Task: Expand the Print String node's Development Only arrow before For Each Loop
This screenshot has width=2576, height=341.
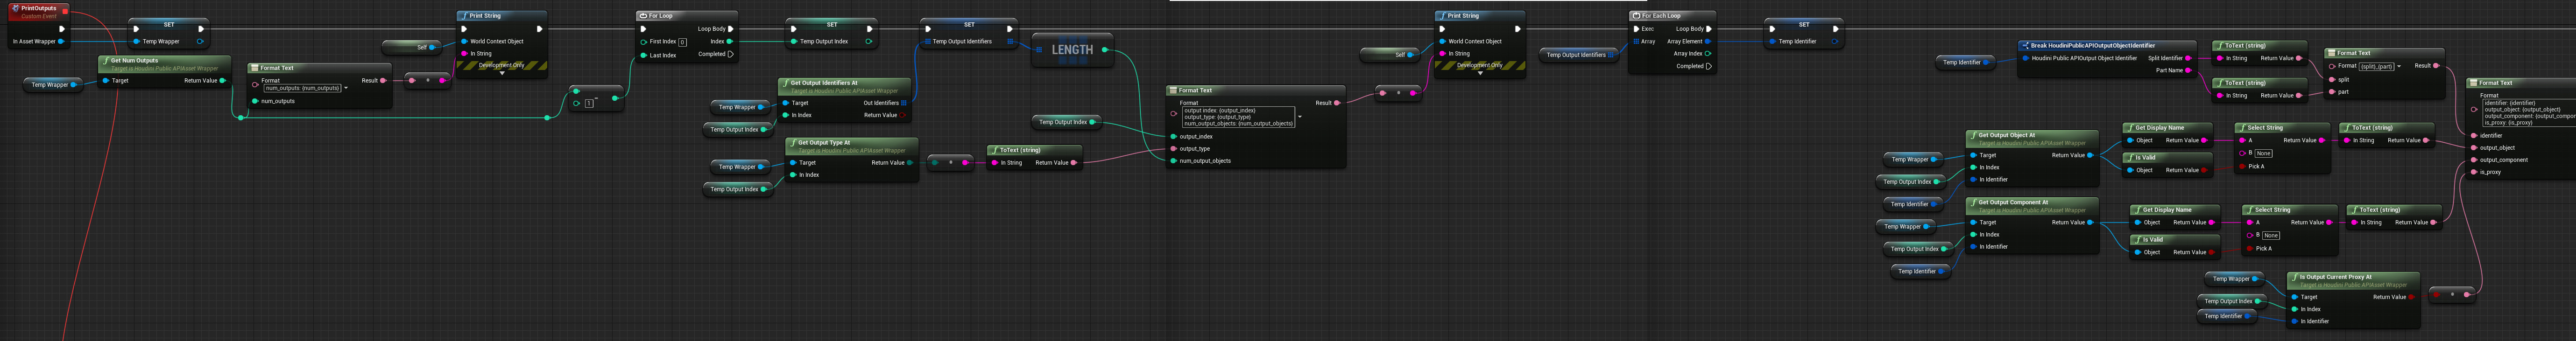Action: tap(1480, 73)
